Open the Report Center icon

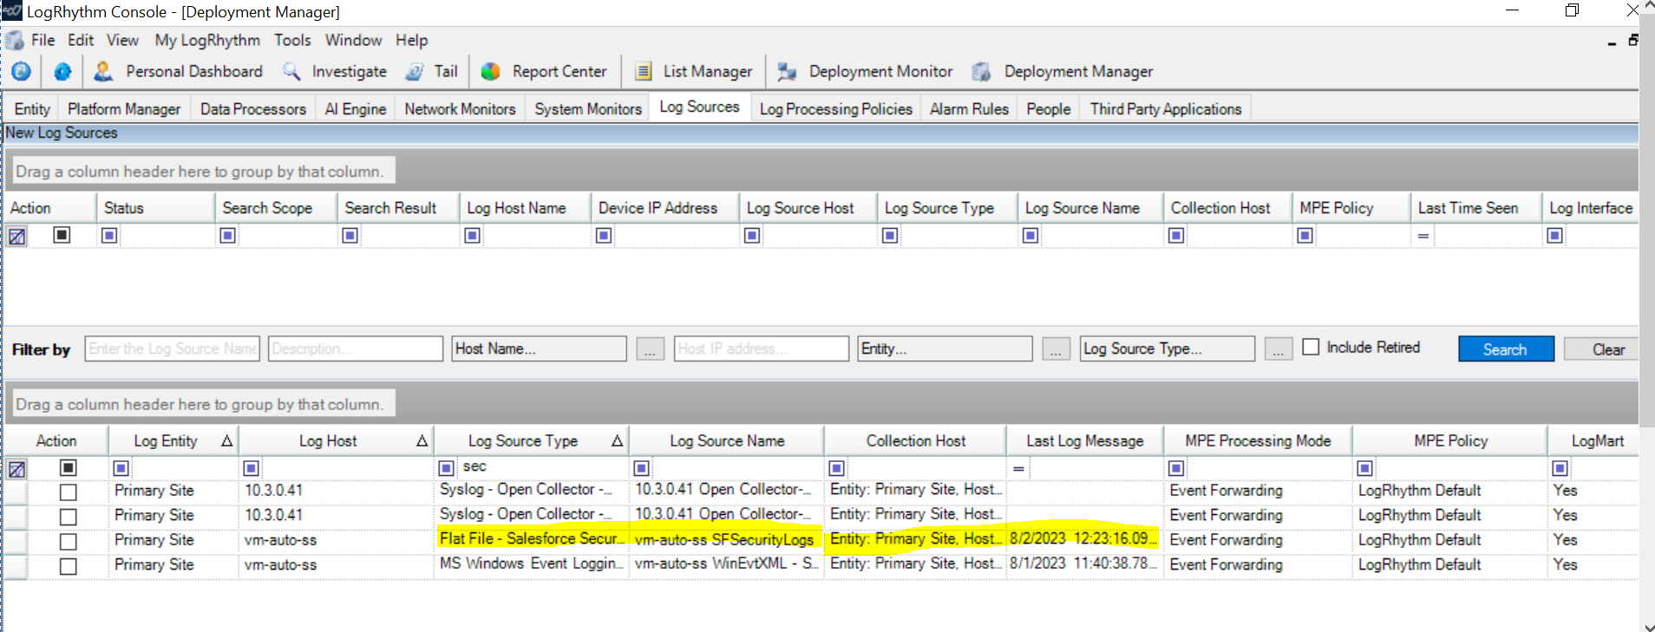point(491,72)
